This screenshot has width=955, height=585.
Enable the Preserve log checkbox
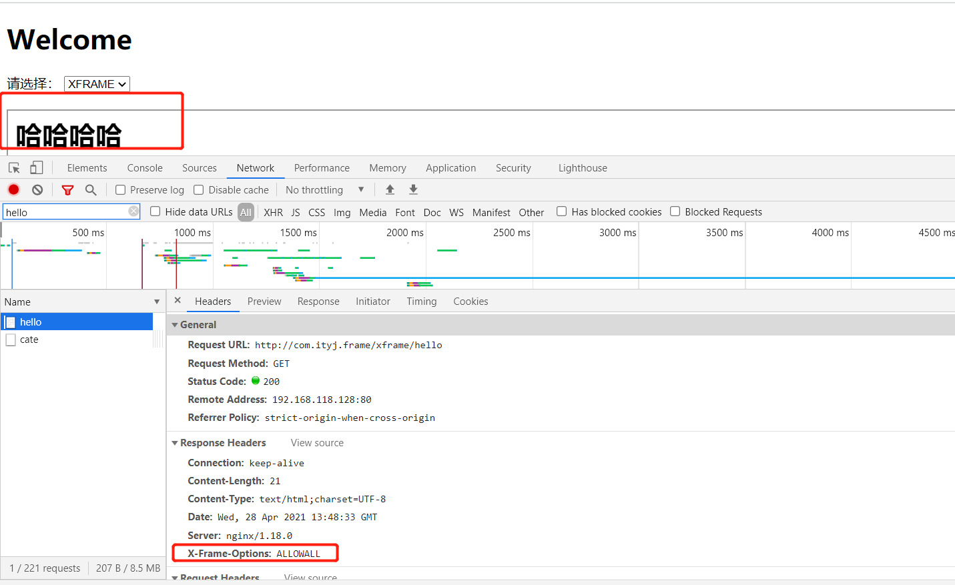coord(120,189)
